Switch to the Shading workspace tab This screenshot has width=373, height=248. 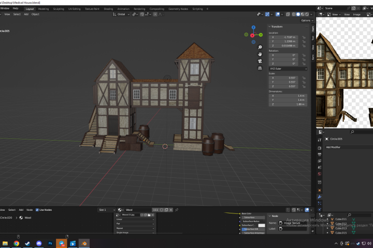108,9
